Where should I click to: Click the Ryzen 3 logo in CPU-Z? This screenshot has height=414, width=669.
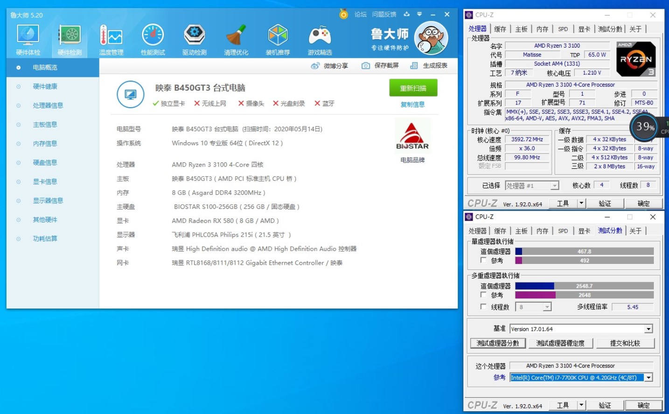(x=636, y=59)
